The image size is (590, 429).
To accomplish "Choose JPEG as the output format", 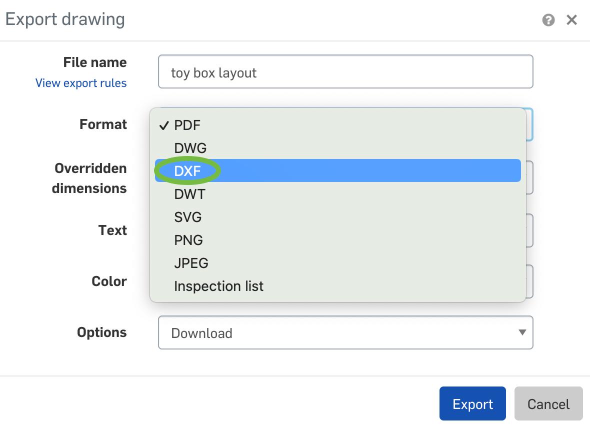I will [190, 263].
